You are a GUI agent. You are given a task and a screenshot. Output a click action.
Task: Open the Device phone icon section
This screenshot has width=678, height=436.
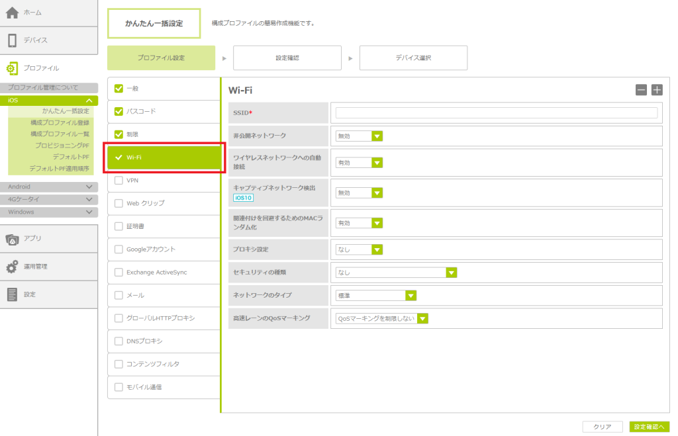12,40
